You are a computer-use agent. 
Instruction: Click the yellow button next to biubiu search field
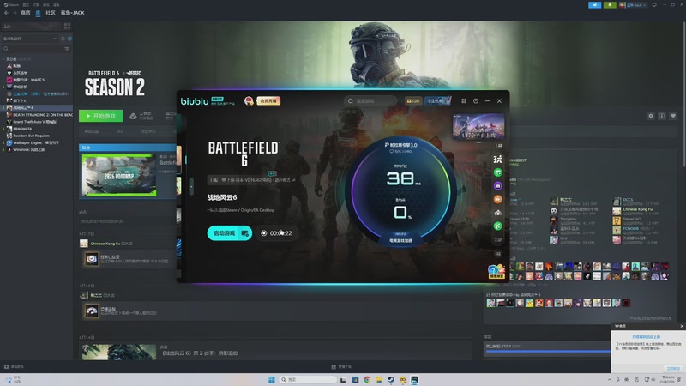click(x=413, y=100)
